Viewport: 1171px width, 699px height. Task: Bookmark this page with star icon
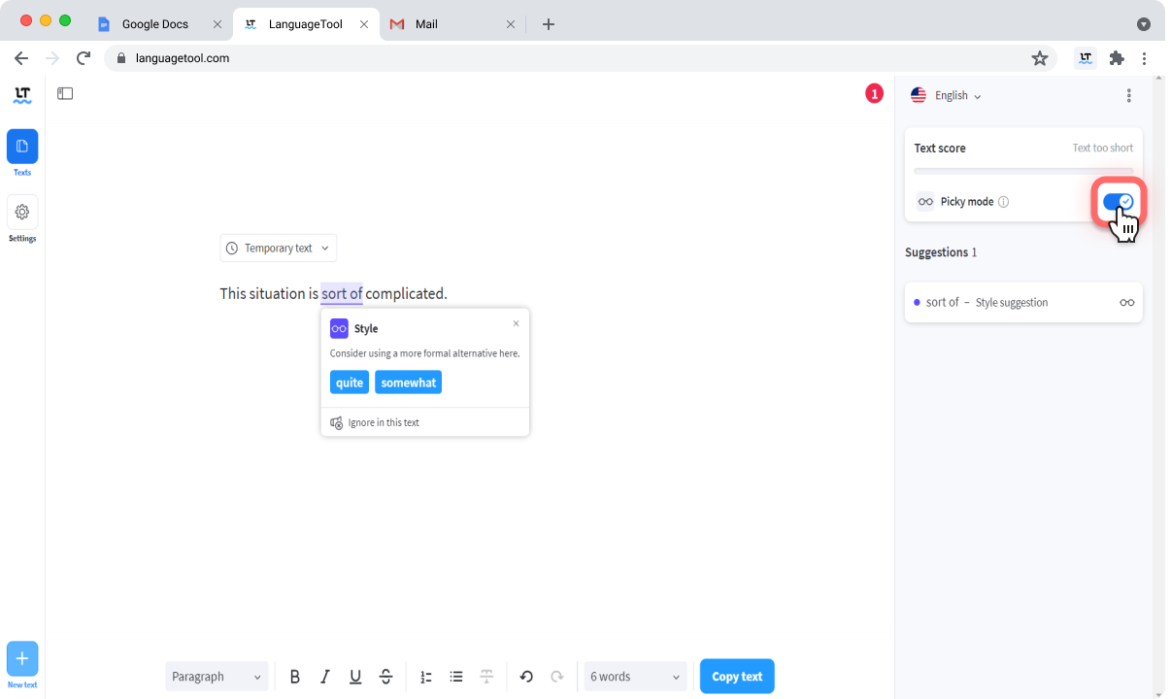click(1040, 58)
